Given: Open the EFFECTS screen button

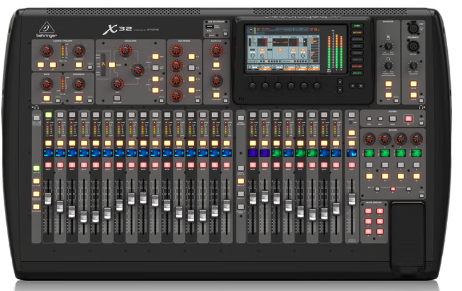Looking at the screenshot, I should [357, 59].
